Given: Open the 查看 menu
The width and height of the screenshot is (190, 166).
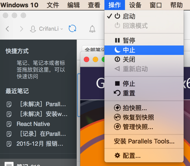Looking at the screenshot, I should (94, 5).
